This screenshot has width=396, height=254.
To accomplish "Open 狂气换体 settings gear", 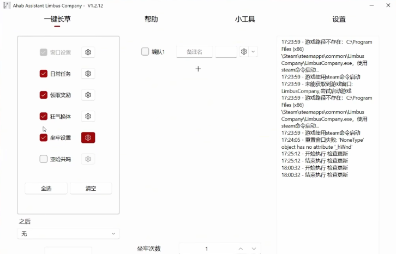I will click(88, 116).
